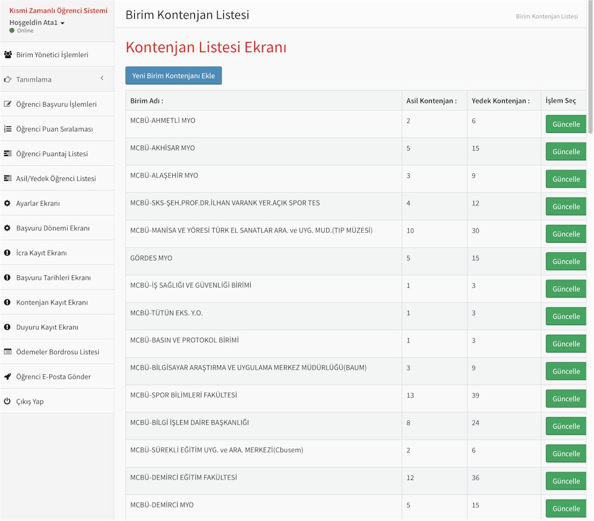
Task: Go to Öğrenci Başvuru İşlemleri
Action: [57, 104]
